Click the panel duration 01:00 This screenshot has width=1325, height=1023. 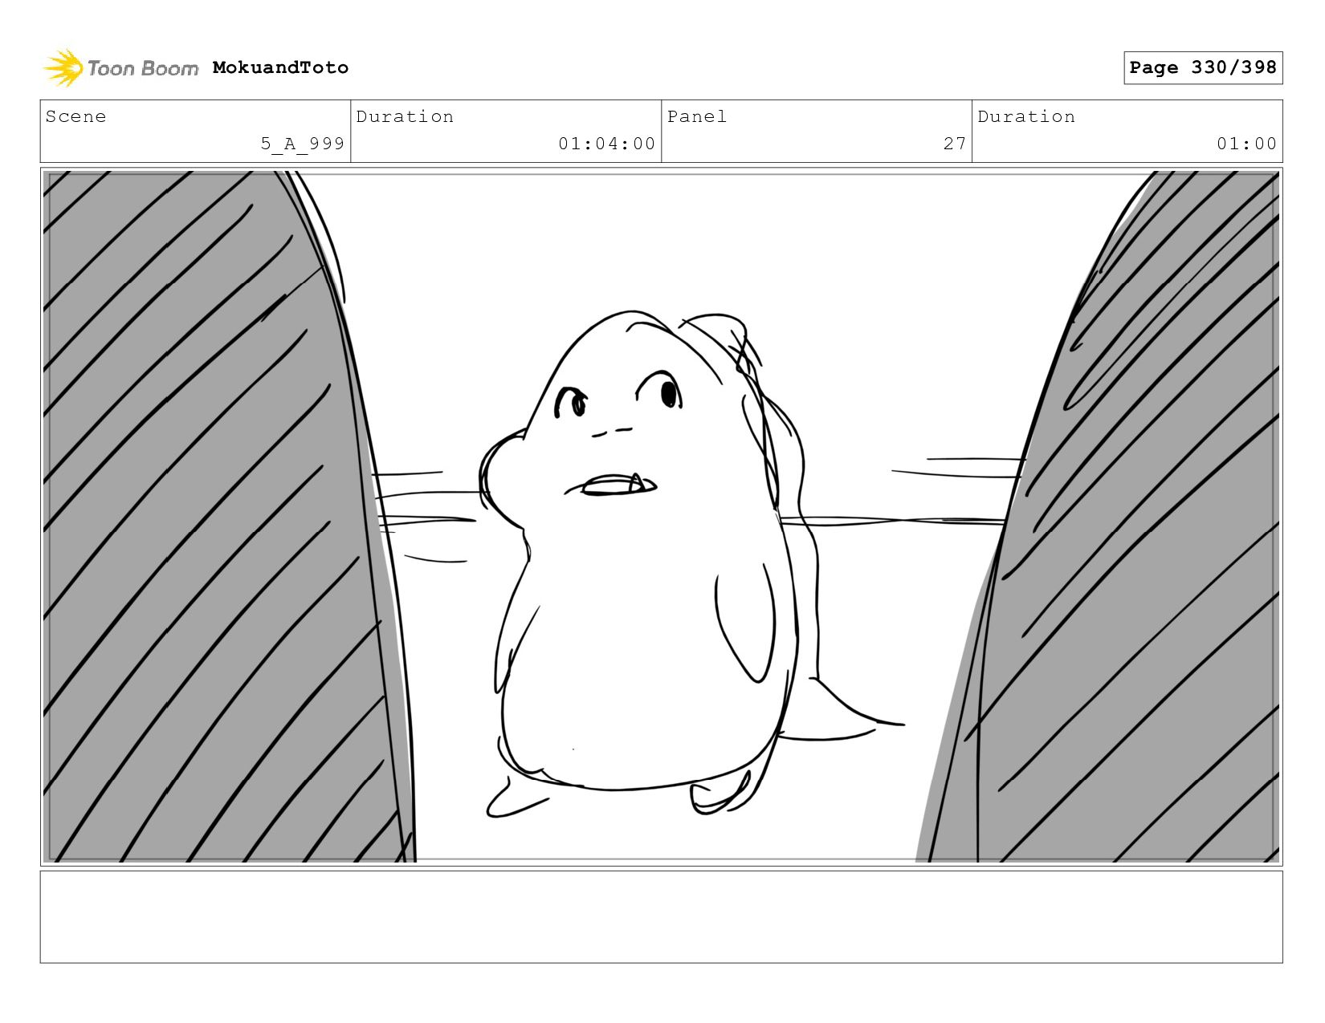tap(1246, 144)
